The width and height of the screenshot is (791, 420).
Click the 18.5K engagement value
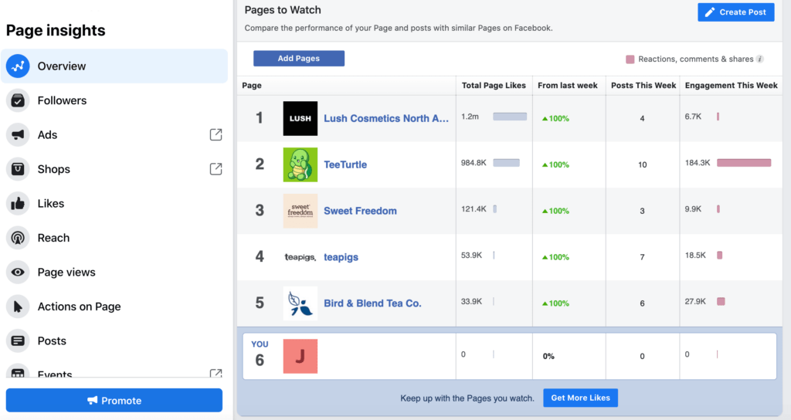(x=695, y=255)
